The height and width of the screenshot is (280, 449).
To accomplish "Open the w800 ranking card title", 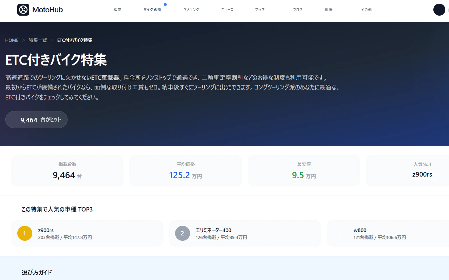I will click(360, 230).
